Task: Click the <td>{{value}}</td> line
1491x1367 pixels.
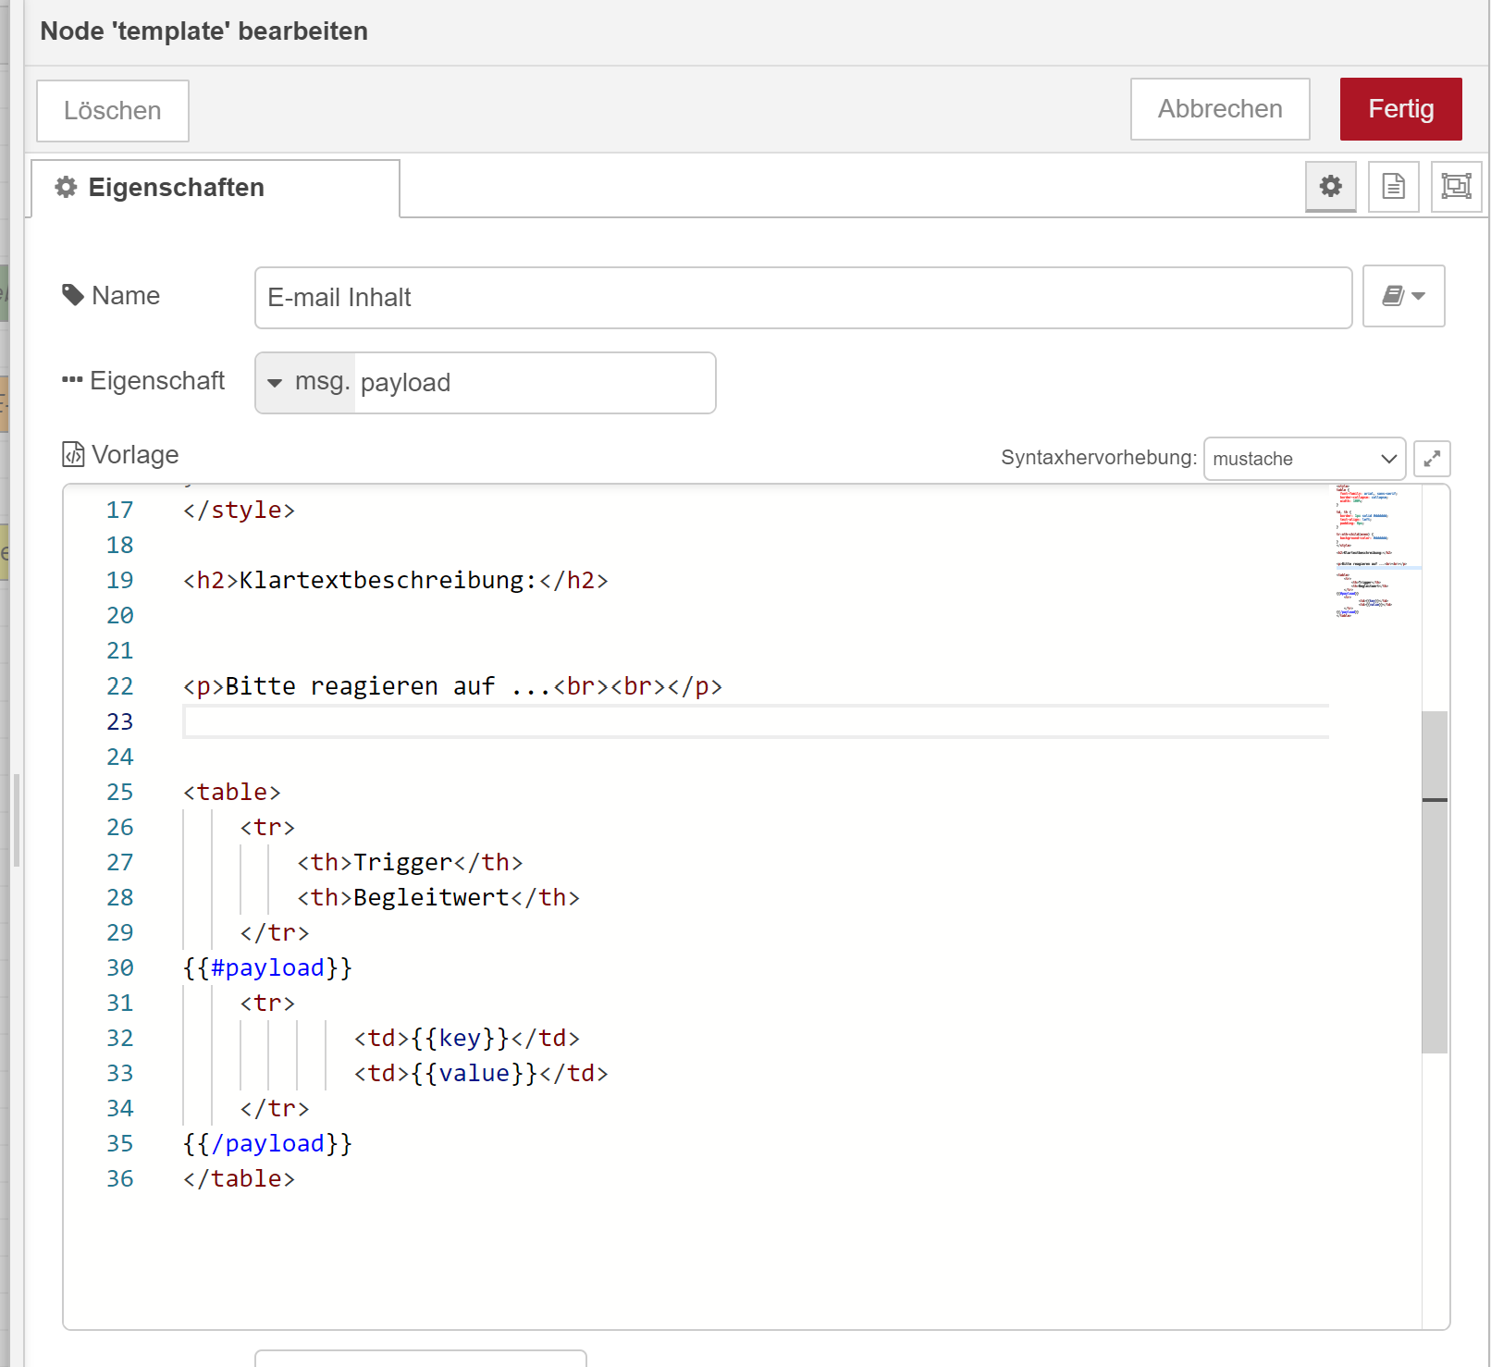Action: pyautogui.click(x=481, y=1073)
